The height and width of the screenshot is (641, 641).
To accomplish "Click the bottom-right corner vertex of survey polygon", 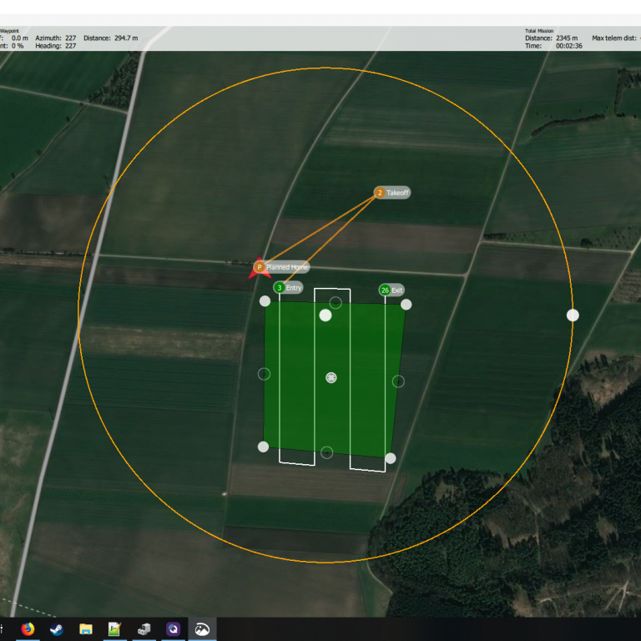I will (391, 458).
